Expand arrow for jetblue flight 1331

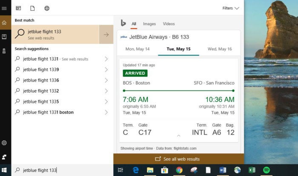click(x=106, y=59)
